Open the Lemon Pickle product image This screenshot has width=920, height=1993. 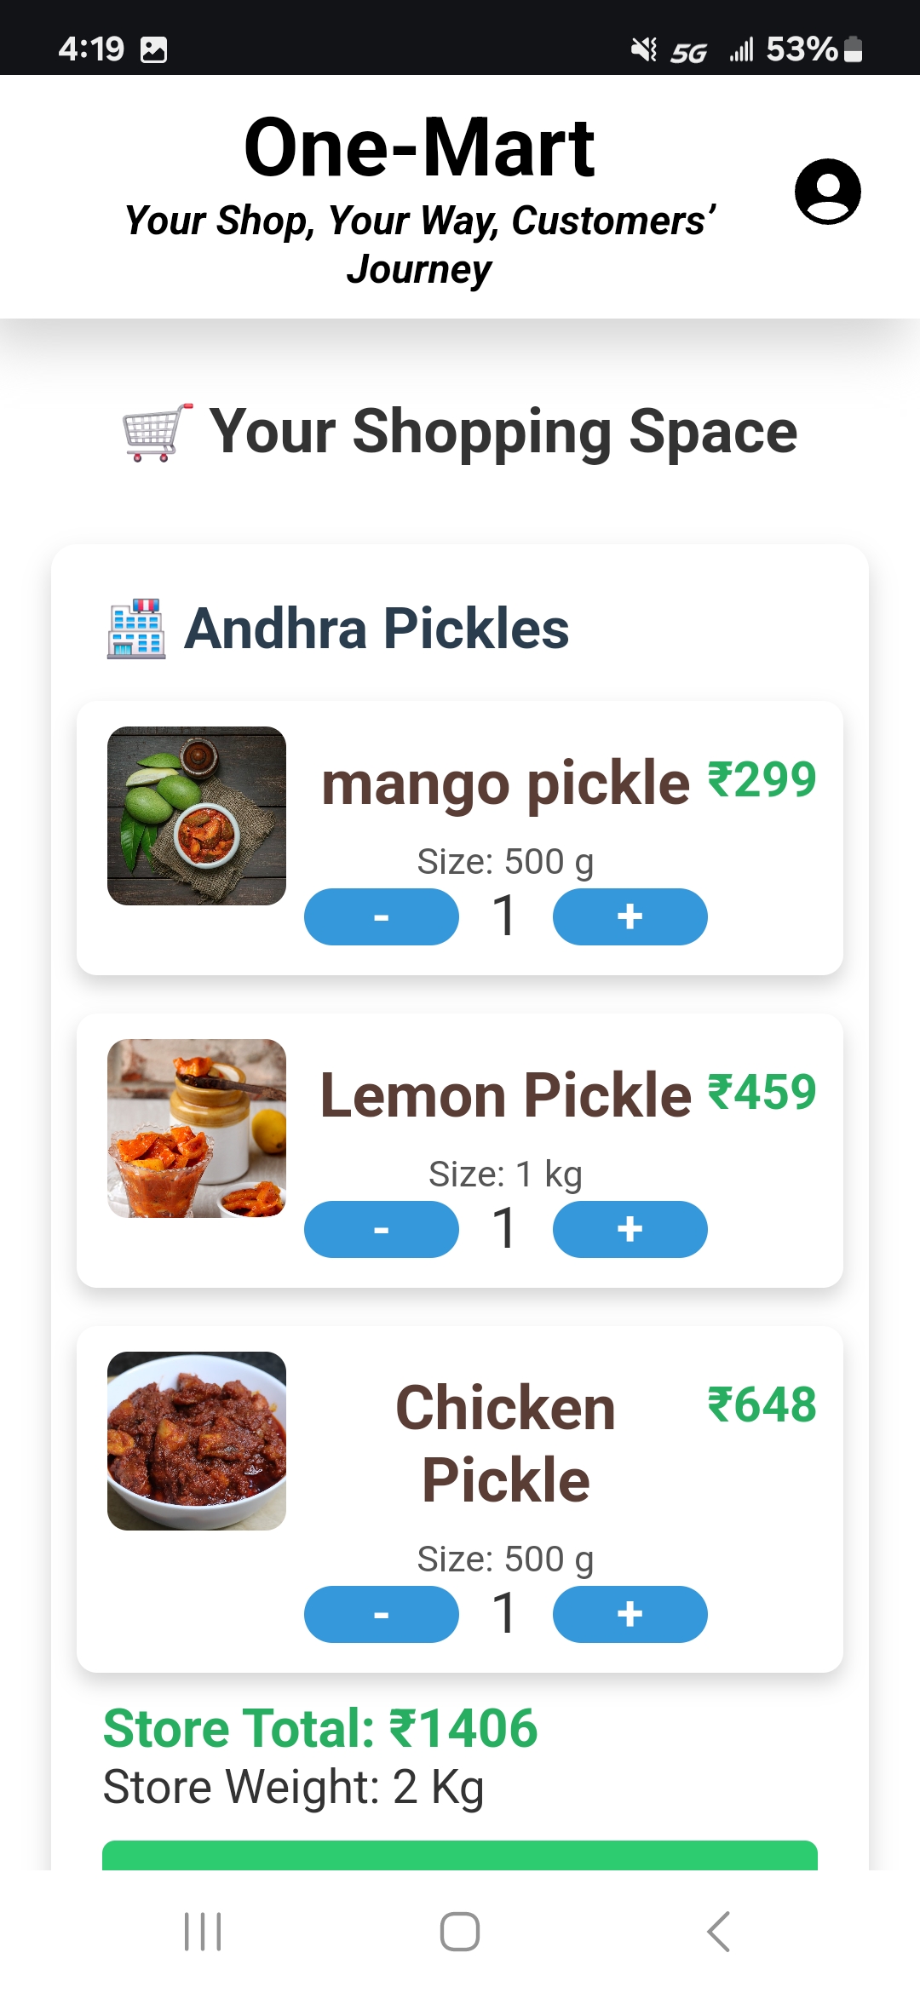pos(197,1128)
